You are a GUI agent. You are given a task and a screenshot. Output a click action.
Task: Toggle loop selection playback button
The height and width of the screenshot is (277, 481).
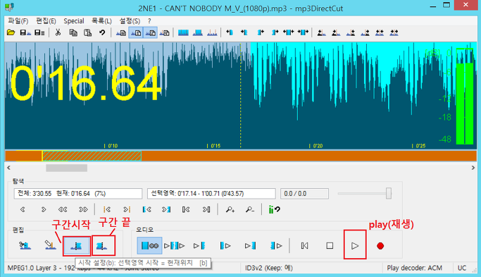point(150,246)
